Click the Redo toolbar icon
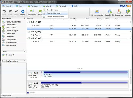This screenshot has height=98, width=133. point(10,11)
